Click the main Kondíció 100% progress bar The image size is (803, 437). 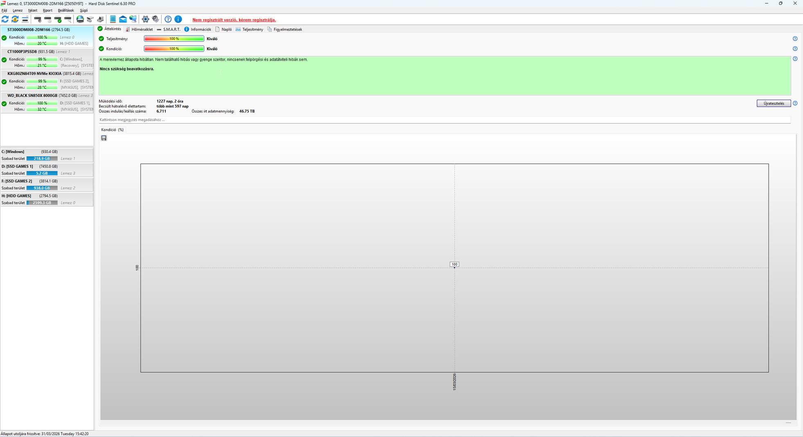click(174, 49)
